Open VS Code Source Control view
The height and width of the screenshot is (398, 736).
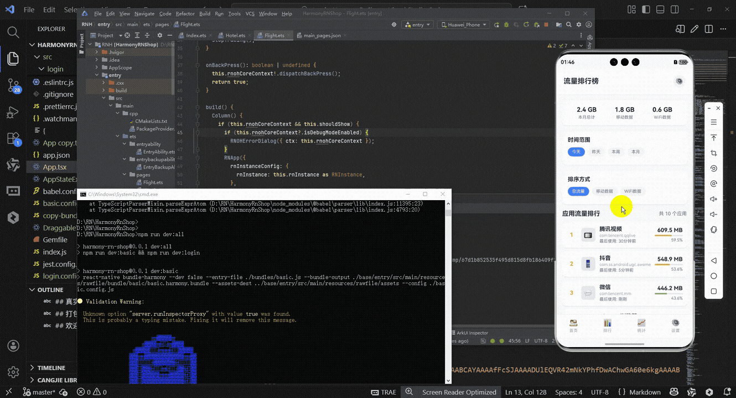click(x=13, y=85)
